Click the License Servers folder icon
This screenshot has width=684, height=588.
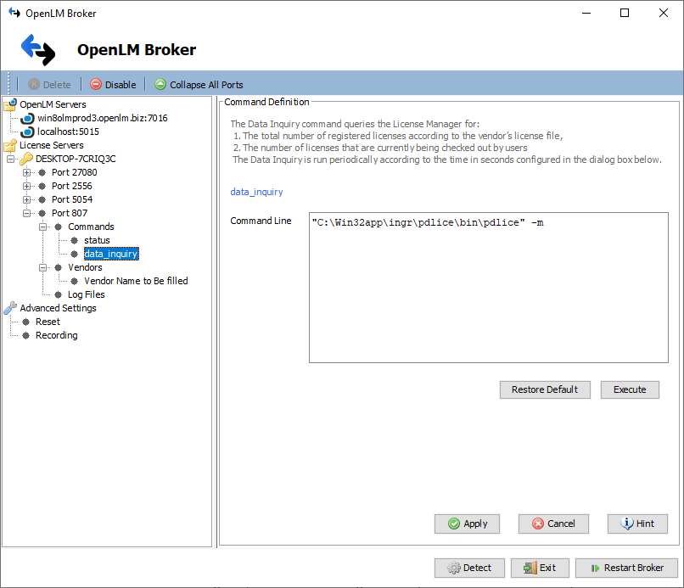click(9, 146)
